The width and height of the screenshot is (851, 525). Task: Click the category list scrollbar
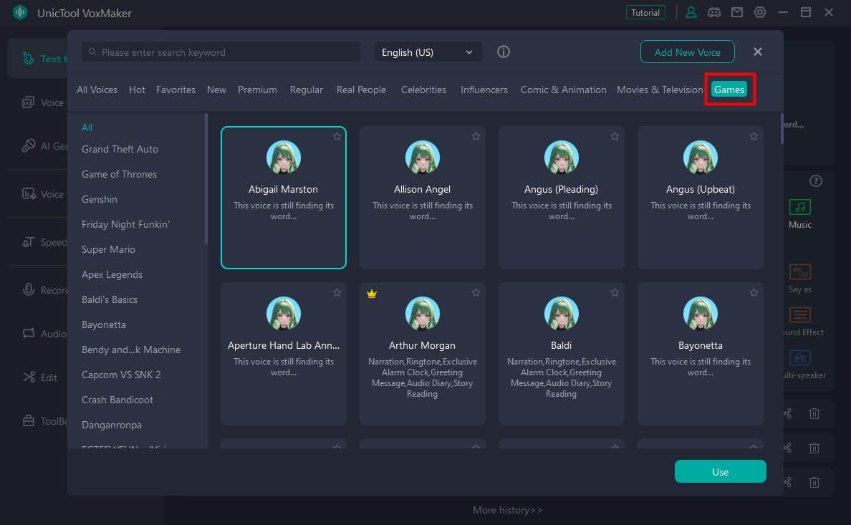(x=206, y=179)
